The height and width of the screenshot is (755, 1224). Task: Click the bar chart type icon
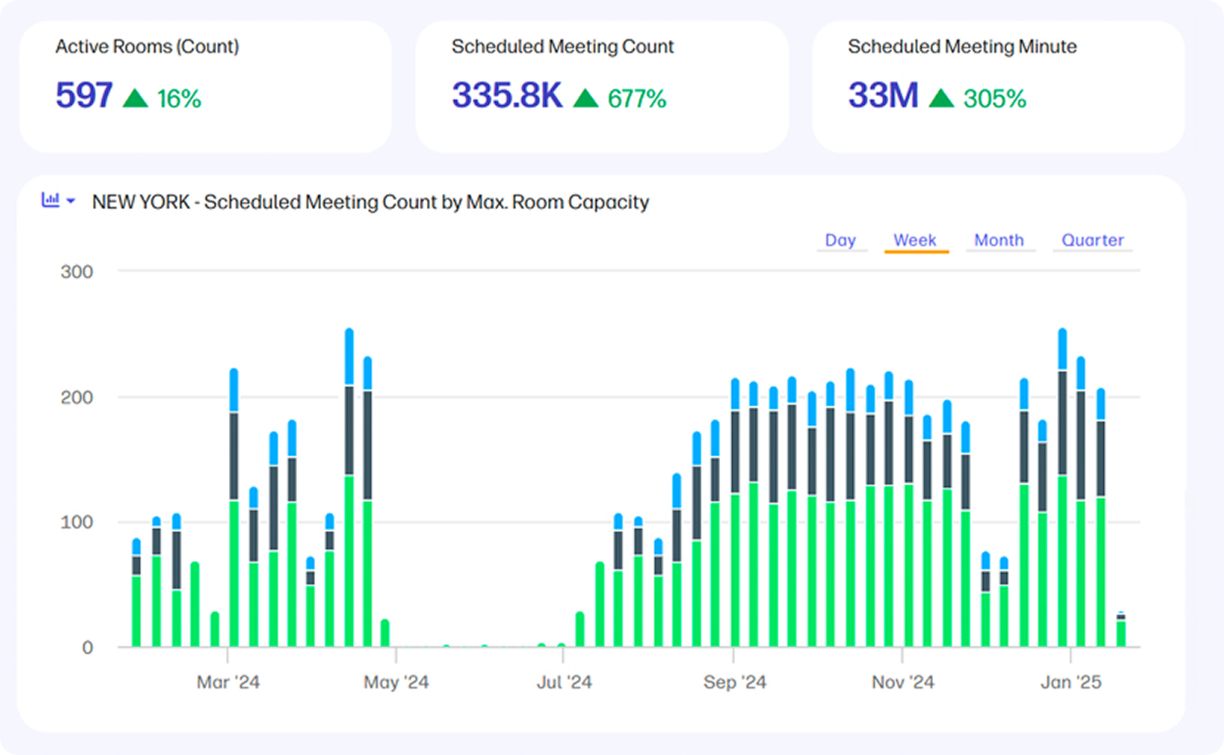click(50, 200)
